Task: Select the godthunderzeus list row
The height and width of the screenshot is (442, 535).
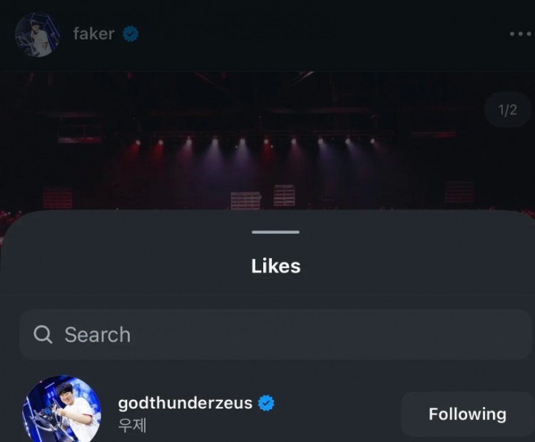Action: (x=275, y=408)
